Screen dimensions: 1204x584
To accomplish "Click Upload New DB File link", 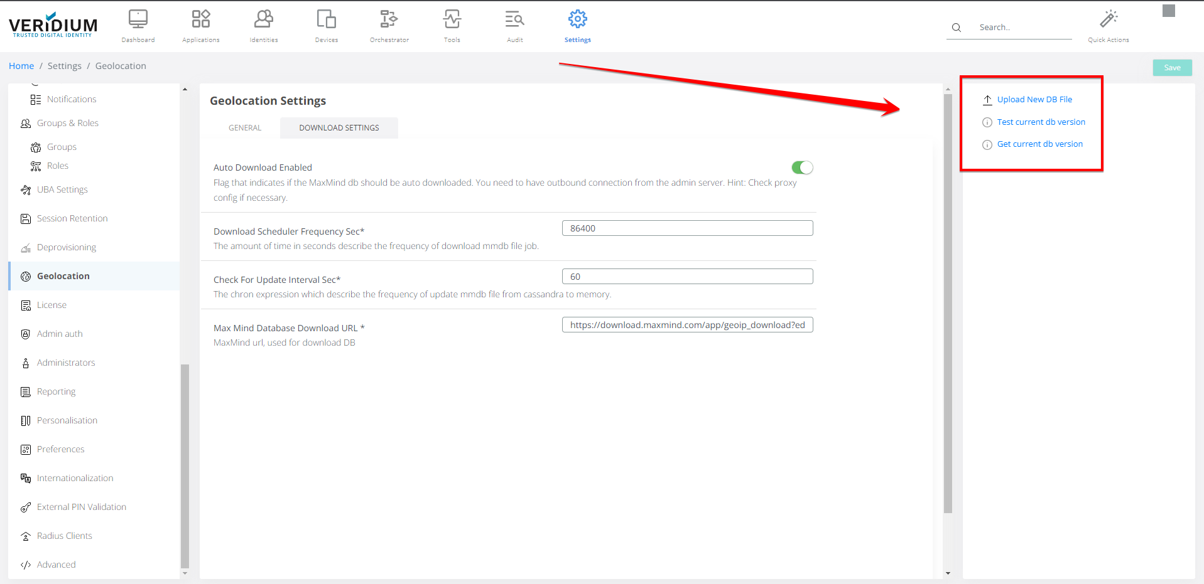I will (x=1034, y=100).
